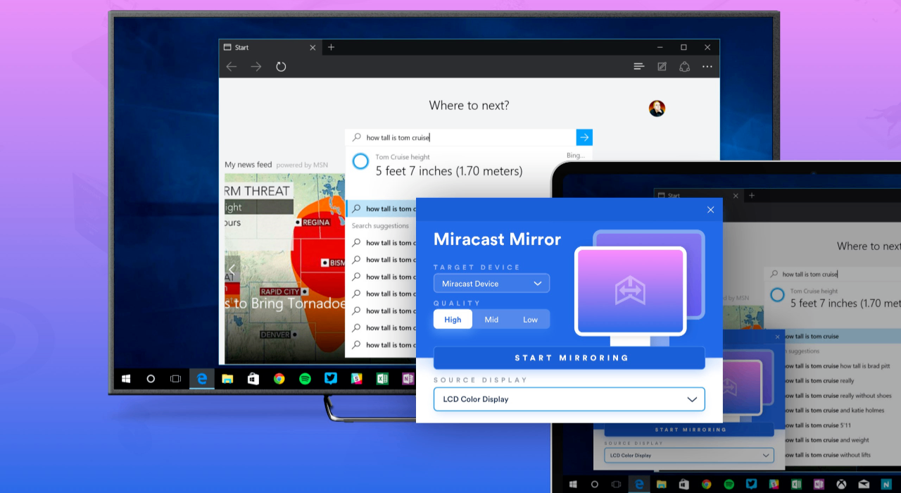Click the previous arrow on the news carousel
901x493 pixels.
coord(232,270)
